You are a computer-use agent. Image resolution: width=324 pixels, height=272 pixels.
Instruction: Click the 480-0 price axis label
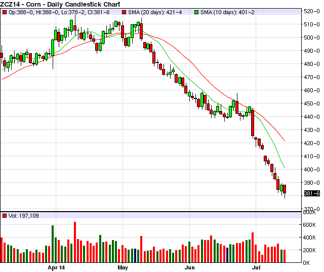click(x=312, y=64)
